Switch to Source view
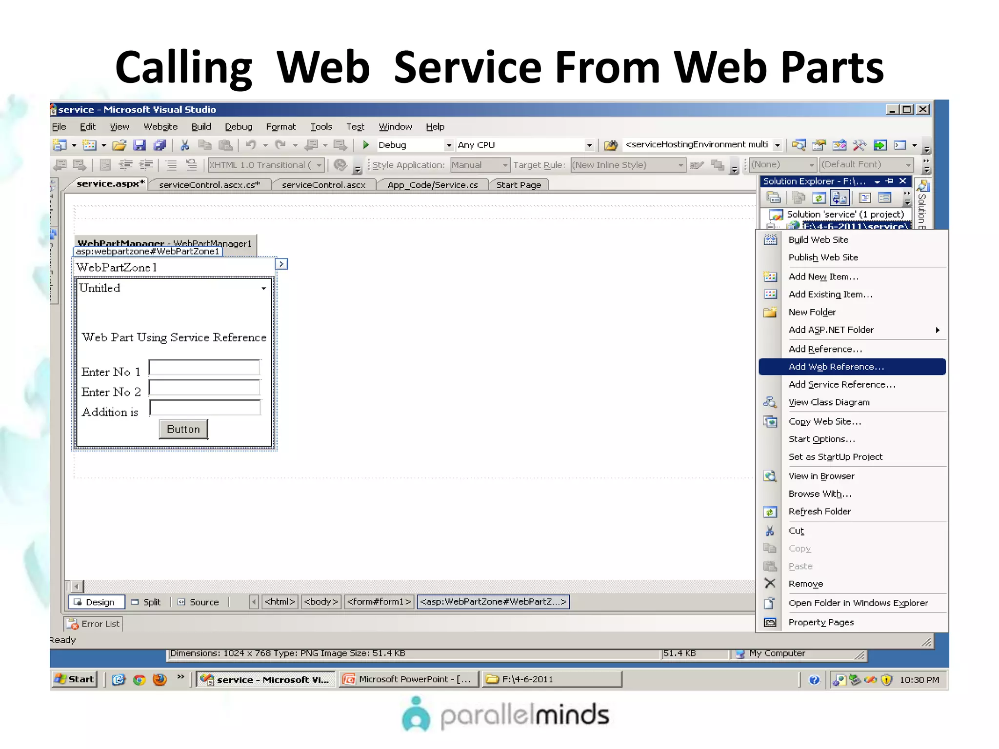 (199, 602)
